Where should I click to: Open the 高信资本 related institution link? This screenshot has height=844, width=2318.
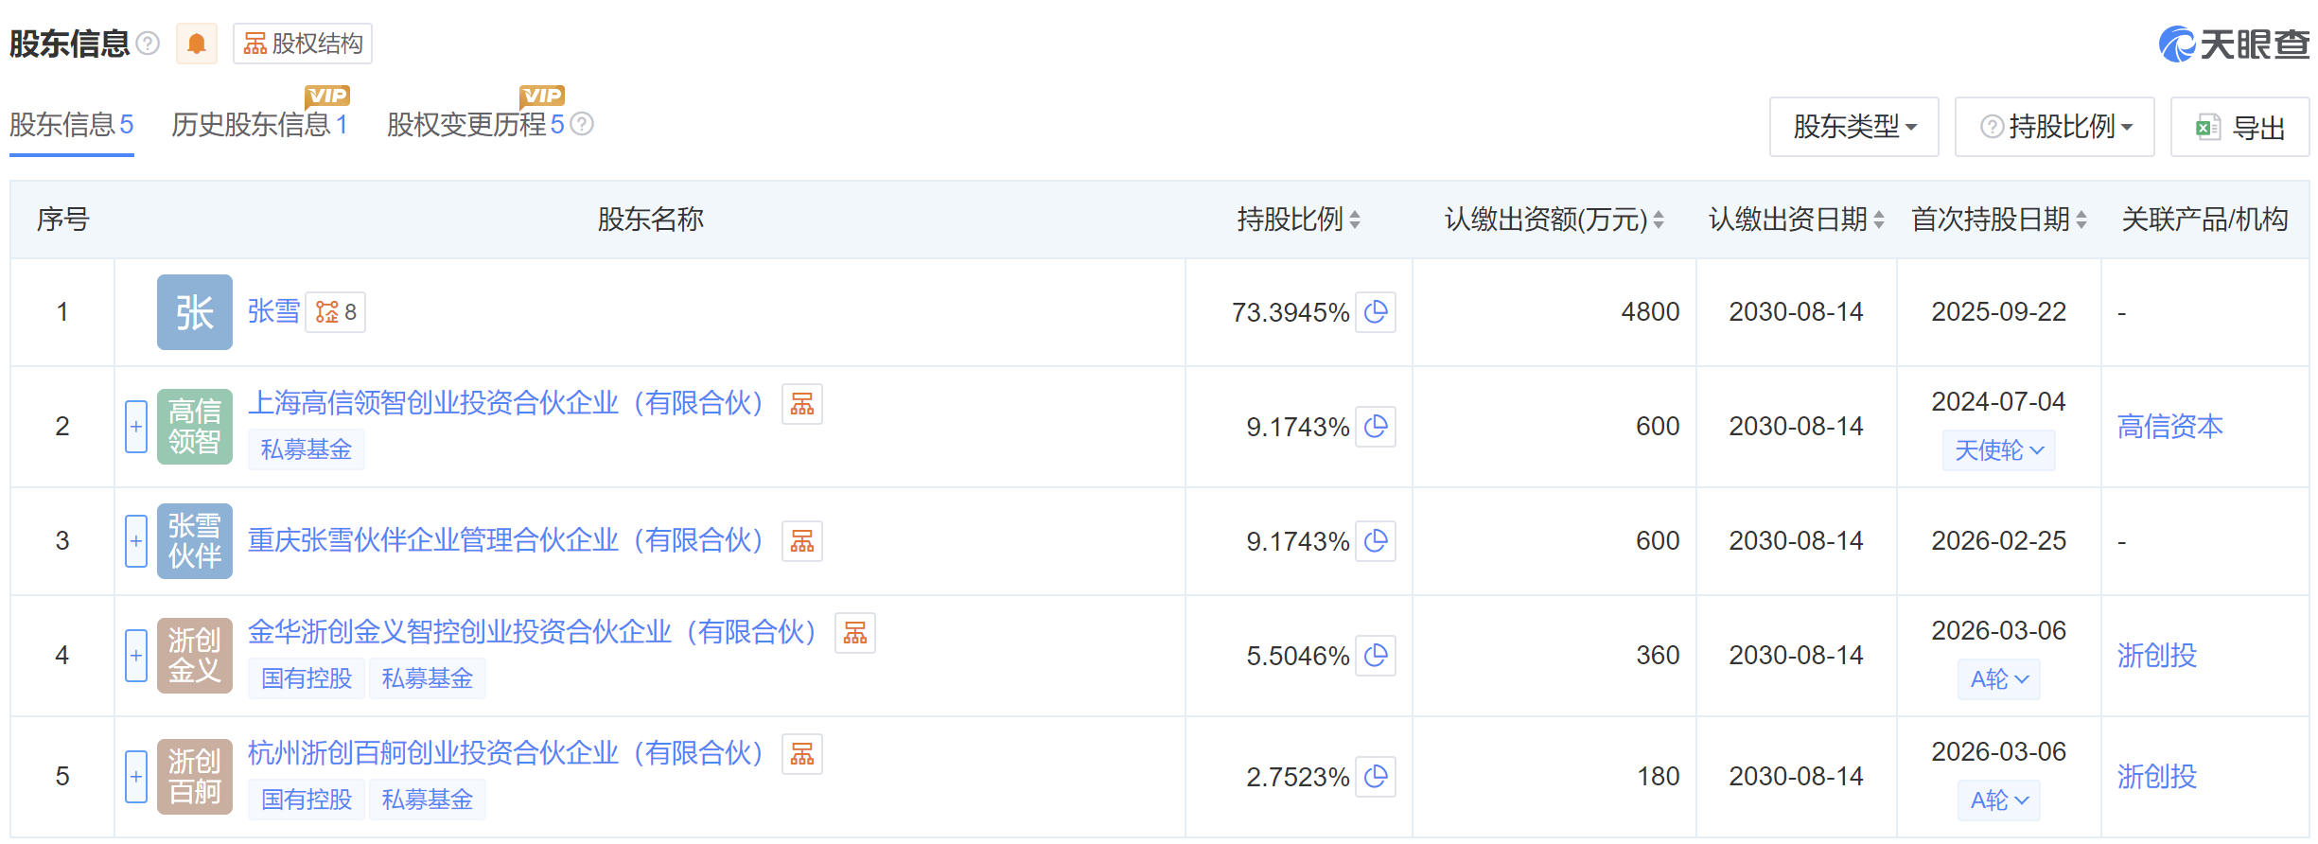point(2169,427)
